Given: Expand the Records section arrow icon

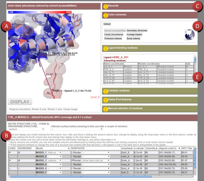Looking at the screenshot, I should 105,6.
